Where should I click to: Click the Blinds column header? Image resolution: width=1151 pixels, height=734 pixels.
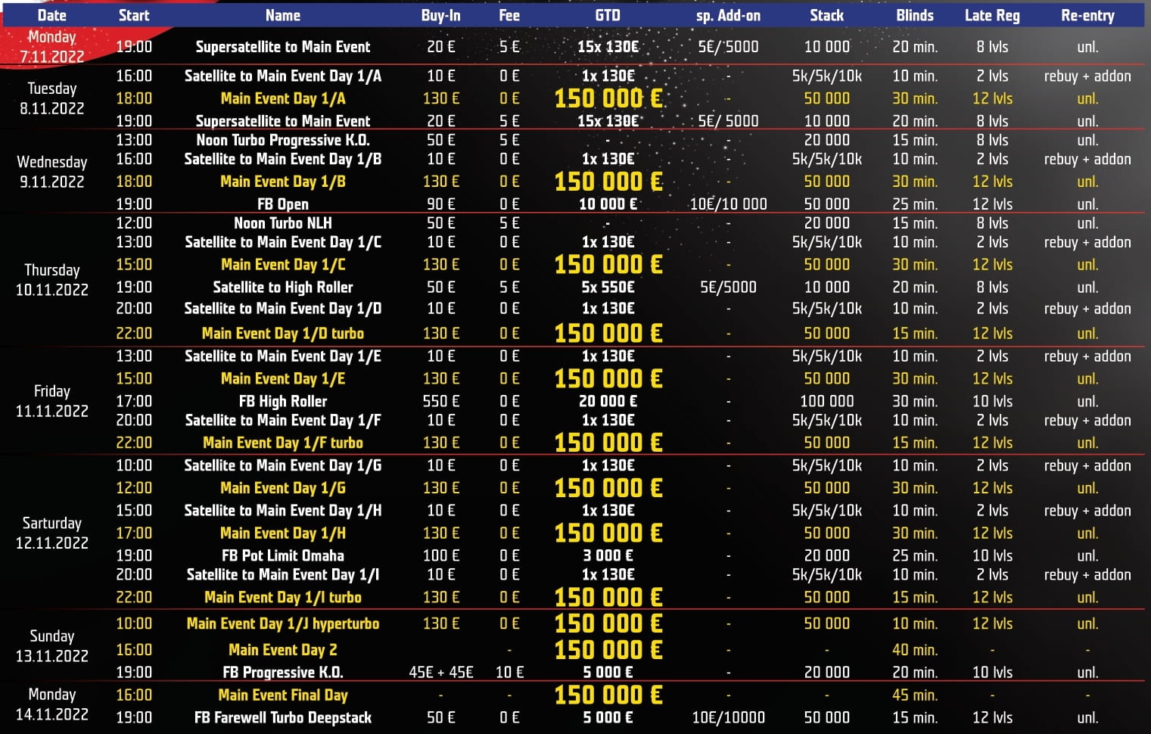pyautogui.click(x=914, y=15)
